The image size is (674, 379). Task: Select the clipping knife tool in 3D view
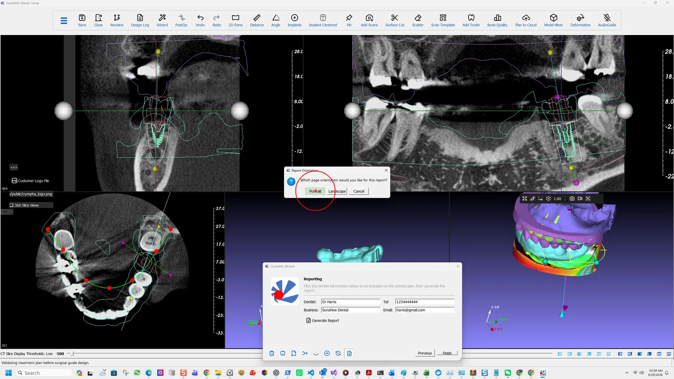pyautogui.click(x=532, y=198)
